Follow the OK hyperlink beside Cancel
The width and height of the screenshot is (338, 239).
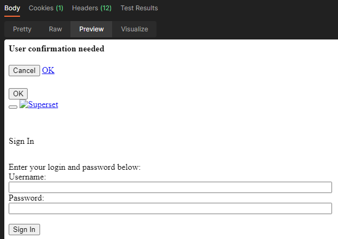tap(48, 70)
